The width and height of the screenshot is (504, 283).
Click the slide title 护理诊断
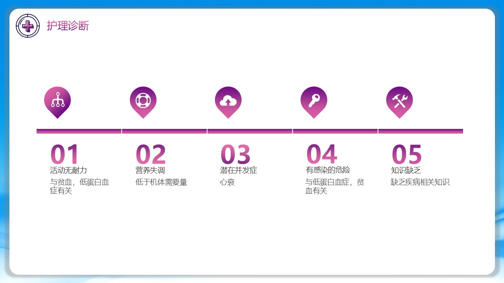click(68, 26)
